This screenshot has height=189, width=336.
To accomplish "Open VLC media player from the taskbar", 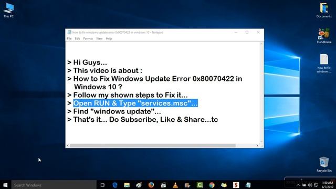I will (x=175, y=185).
